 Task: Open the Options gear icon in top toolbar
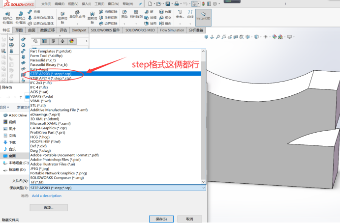215,3
